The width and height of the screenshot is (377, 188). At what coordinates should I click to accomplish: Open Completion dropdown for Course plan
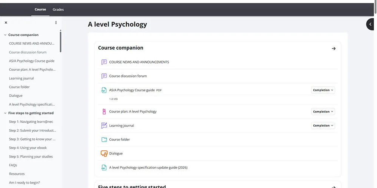pyautogui.click(x=323, y=112)
